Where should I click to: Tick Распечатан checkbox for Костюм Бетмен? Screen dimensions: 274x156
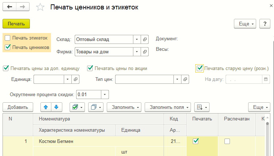227,141
